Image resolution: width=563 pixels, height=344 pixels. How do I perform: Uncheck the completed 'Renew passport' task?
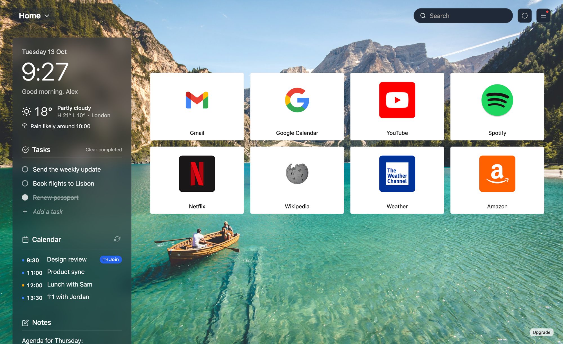(x=25, y=197)
